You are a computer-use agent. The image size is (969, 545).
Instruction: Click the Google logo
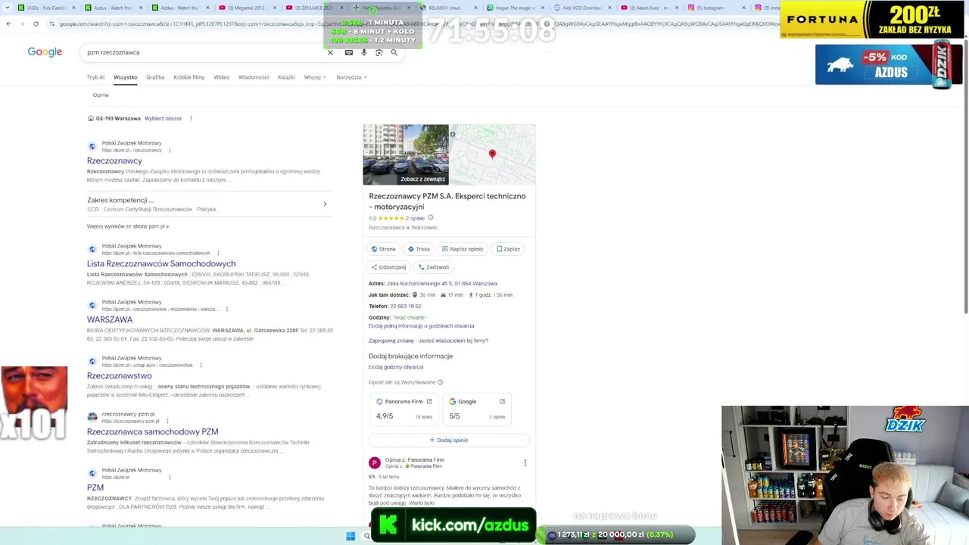45,52
